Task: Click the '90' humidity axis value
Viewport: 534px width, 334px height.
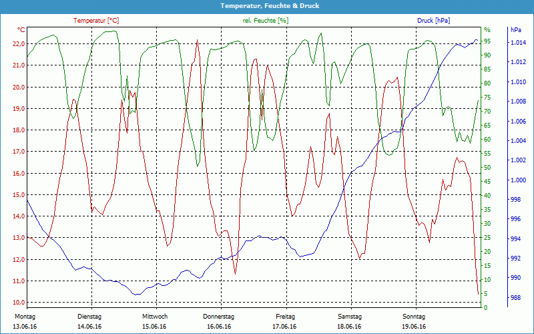Action: (x=487, y=55)
